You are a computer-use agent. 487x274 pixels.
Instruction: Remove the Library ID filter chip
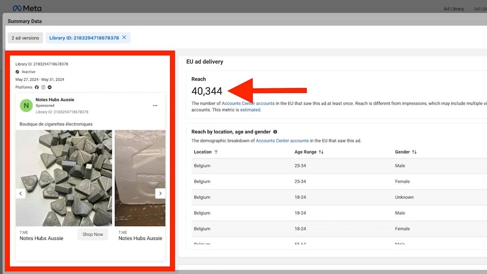point(124,37)
